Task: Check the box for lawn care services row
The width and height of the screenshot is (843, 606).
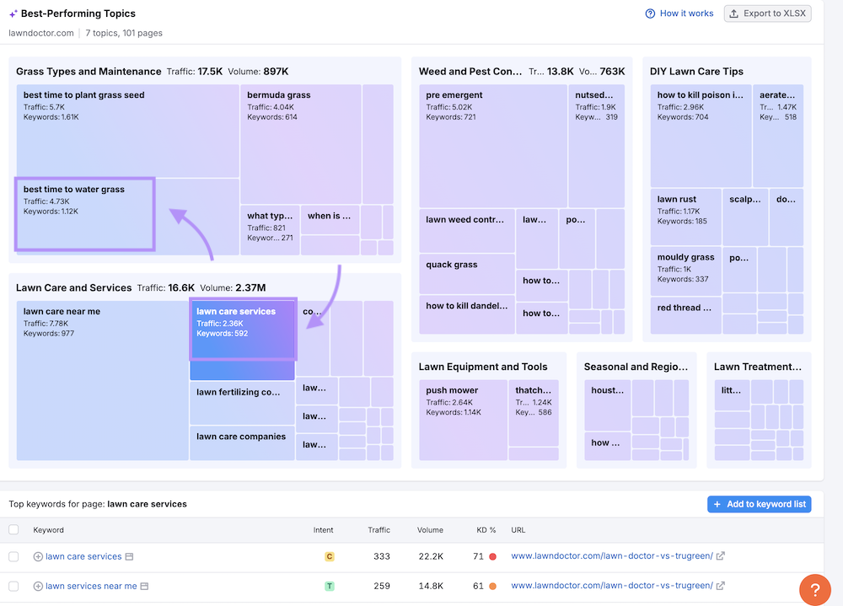Action: coord(13,557)
